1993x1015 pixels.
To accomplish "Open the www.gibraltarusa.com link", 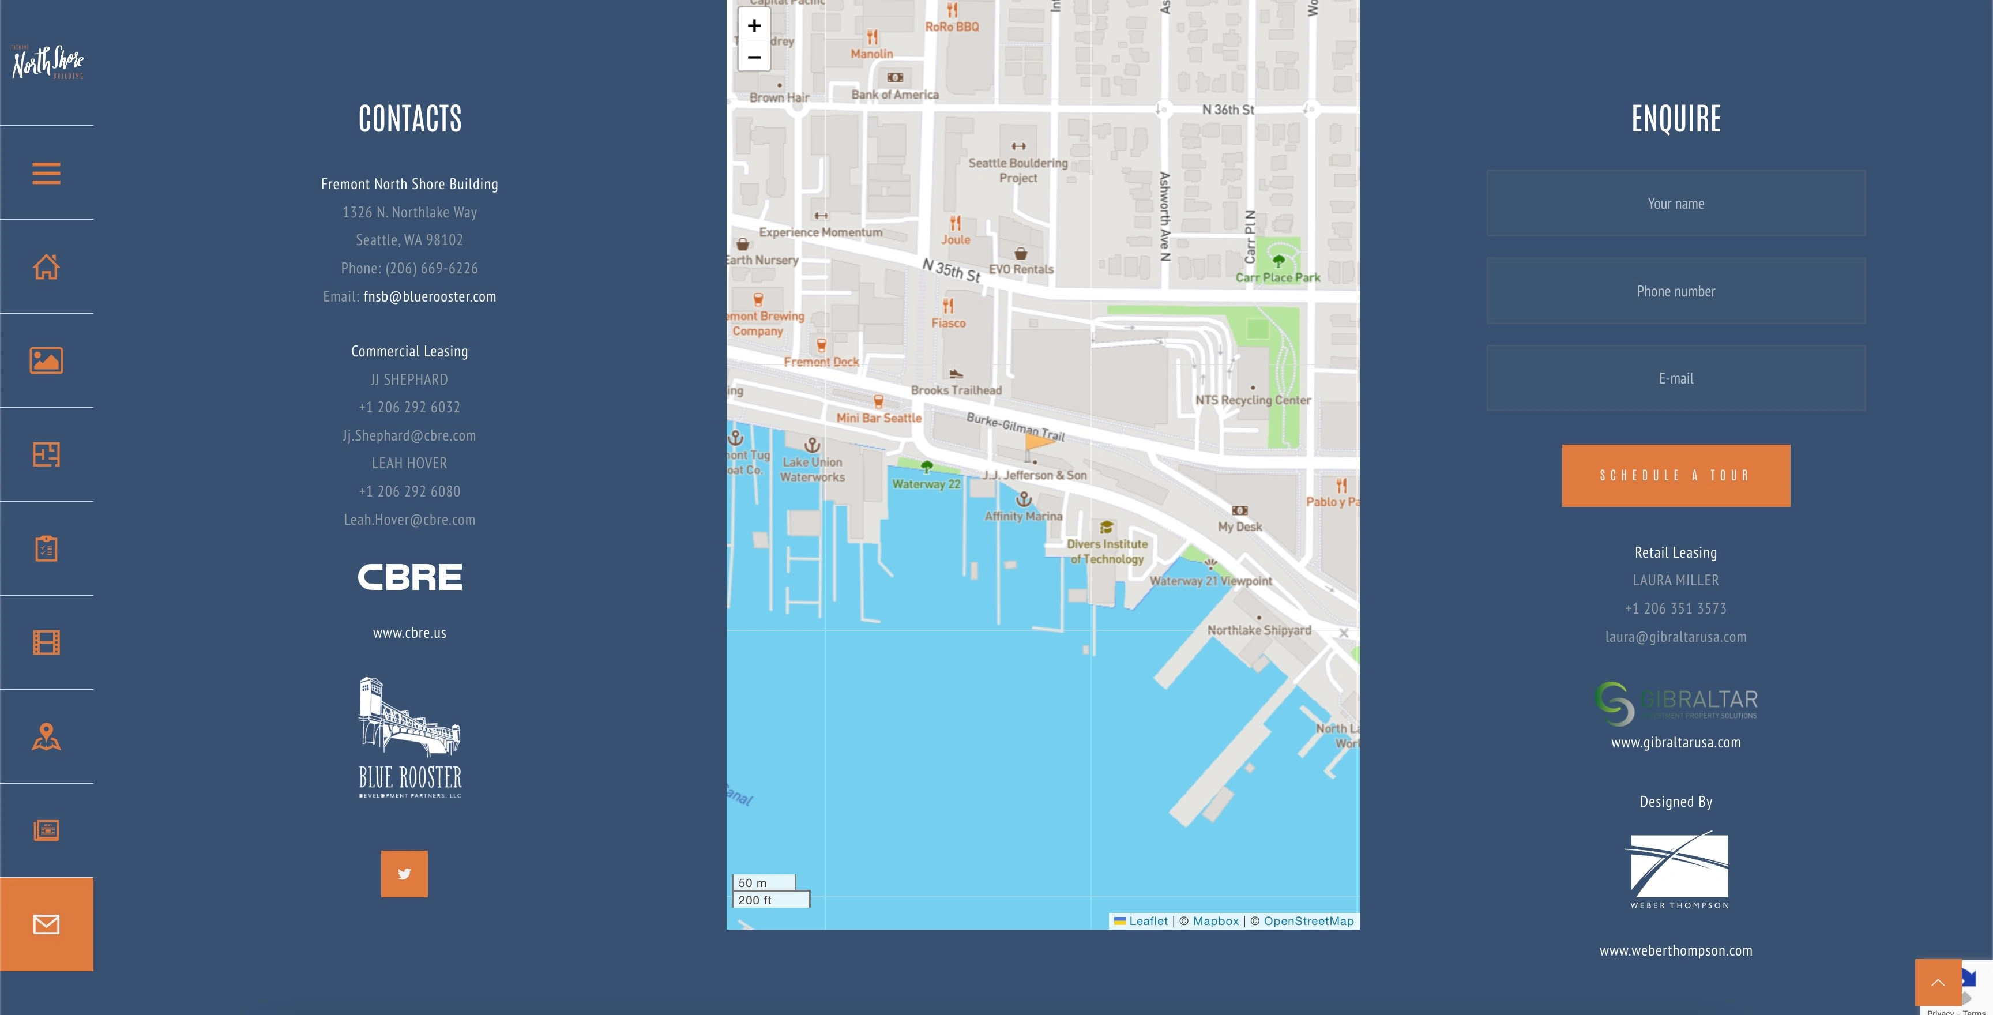I will tap(1676, 740).
